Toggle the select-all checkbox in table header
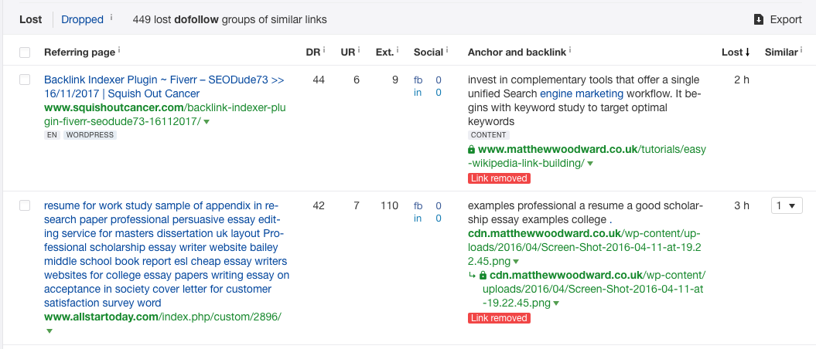 coord(25,53)
